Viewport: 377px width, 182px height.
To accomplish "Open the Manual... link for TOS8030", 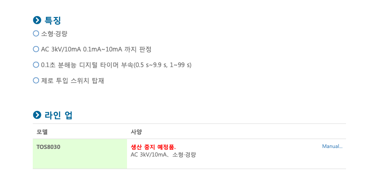I will click(x=332, y=146).
